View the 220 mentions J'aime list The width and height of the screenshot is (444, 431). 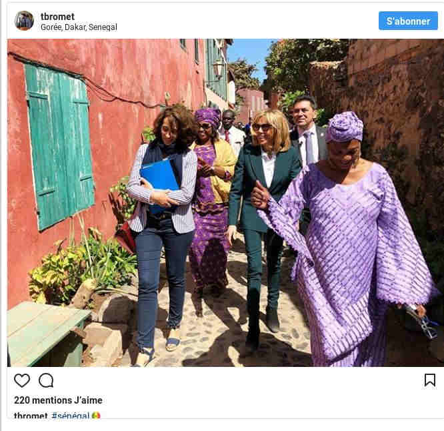point(58,400)
